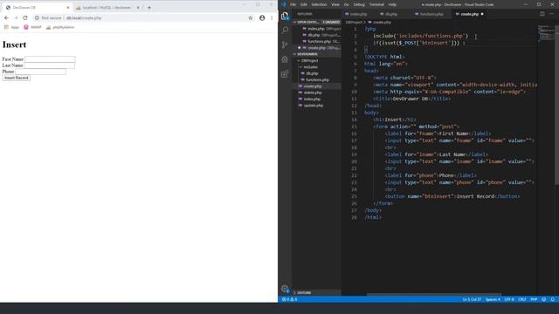Focus the Phone input field
Viewport: 559px width, 314px height.
coord(41,72)
